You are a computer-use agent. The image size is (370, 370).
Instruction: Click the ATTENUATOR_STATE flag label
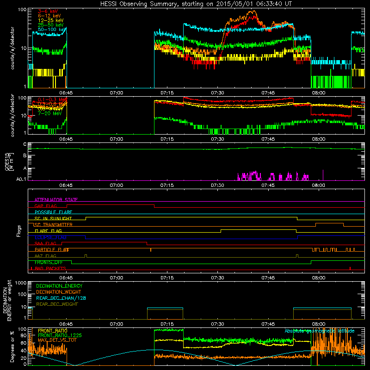(56, 200)
